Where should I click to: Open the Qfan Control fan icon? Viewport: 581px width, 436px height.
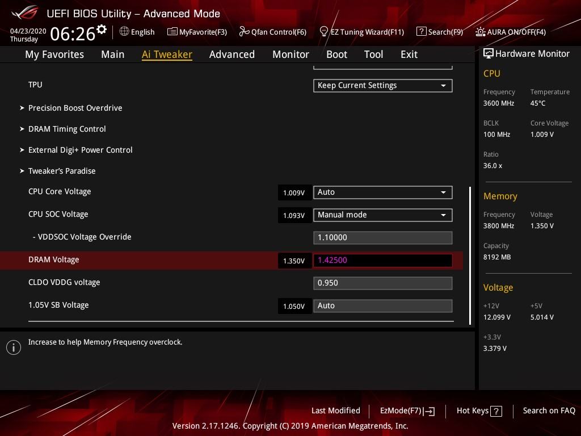[244, 32]
